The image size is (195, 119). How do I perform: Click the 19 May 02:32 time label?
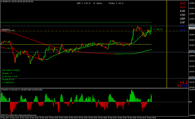(x=44, y=118)
